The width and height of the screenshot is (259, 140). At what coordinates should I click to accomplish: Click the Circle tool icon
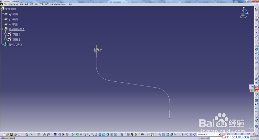tap(256, 58)
